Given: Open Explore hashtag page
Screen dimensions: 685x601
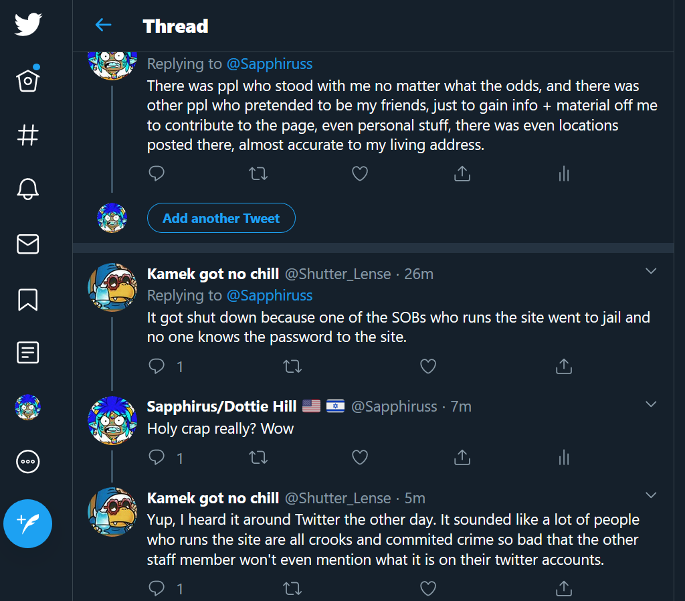Looking at the screenshot, I should [28, 135].
